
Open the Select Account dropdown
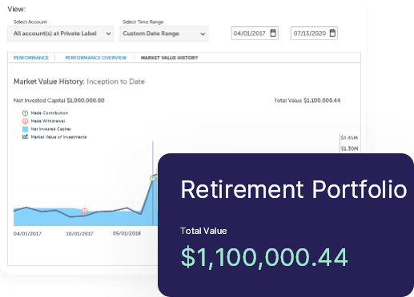click(61, 34)
